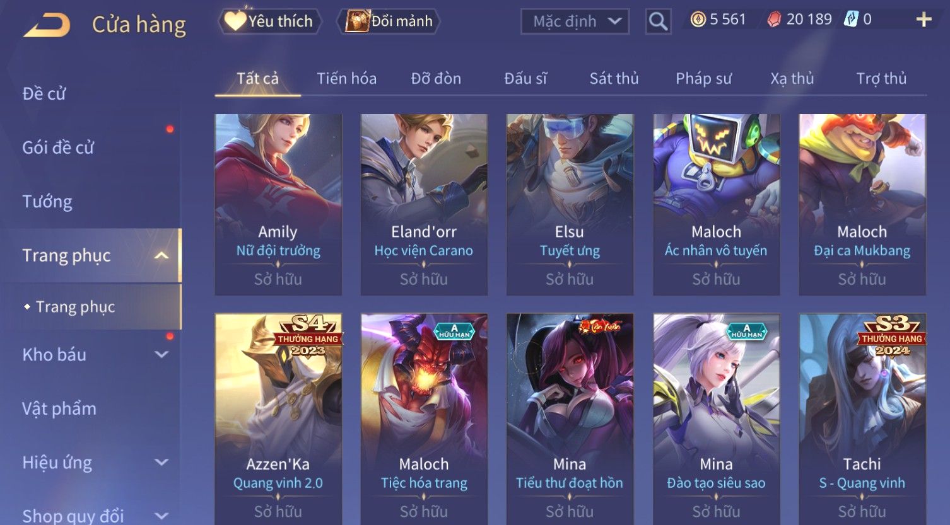Go to Tướng in the sidebar
The width and height of the screenshot is (950, 525).
click(47, 202)
